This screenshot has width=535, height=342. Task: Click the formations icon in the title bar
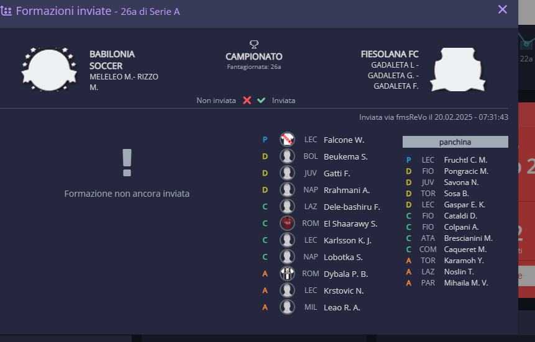(x=7, y=11)
